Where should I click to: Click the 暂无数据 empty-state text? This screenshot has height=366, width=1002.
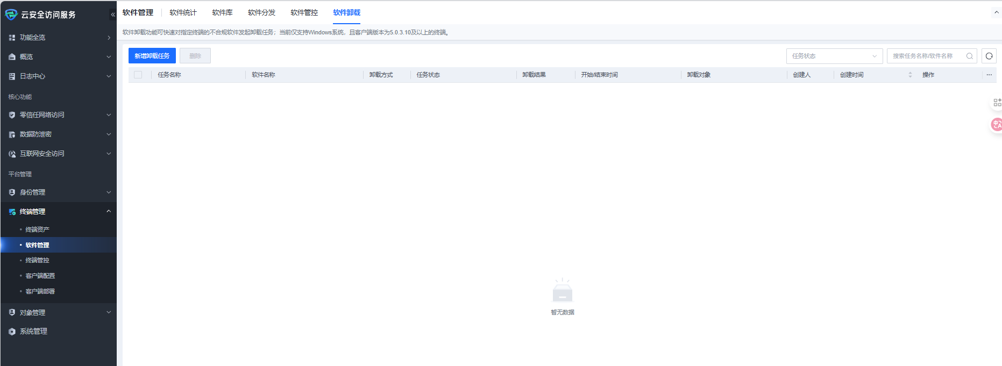[563, 312]
